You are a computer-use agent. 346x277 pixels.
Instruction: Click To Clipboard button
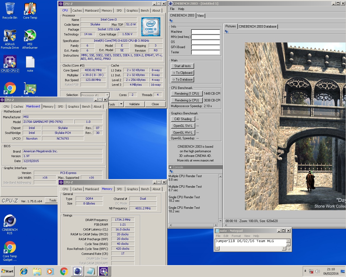(182, 73)
